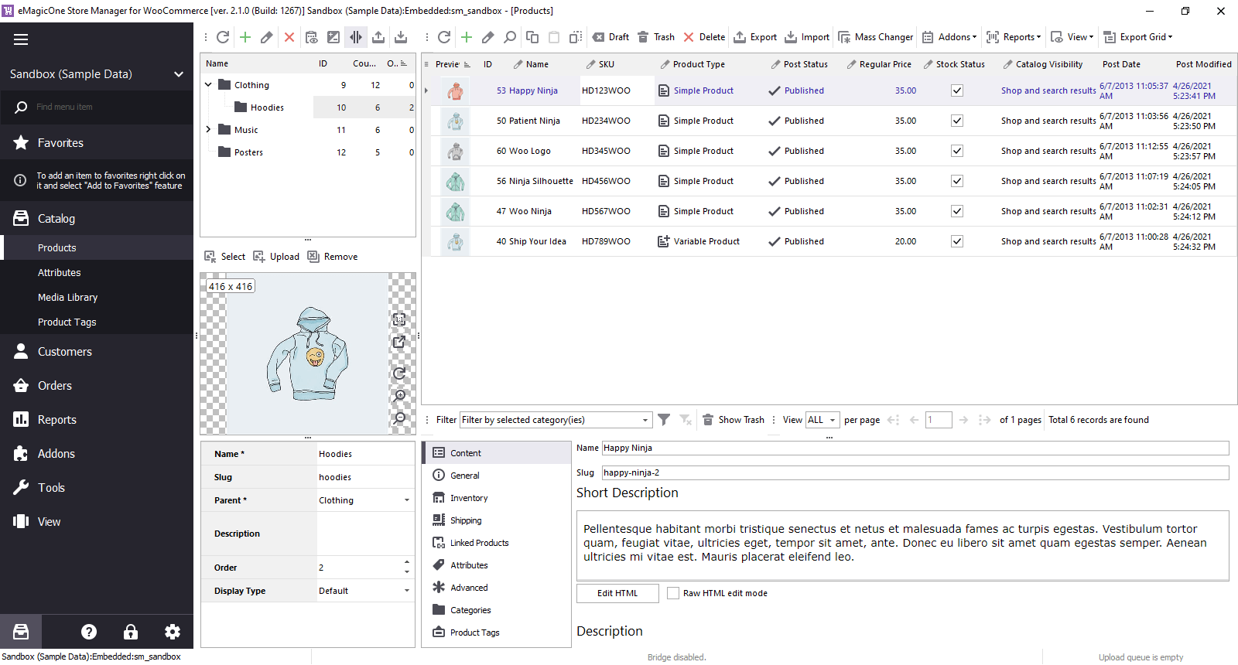
Task: Open help question-mark icon in sidebar
Action: (x=89, y=632)
